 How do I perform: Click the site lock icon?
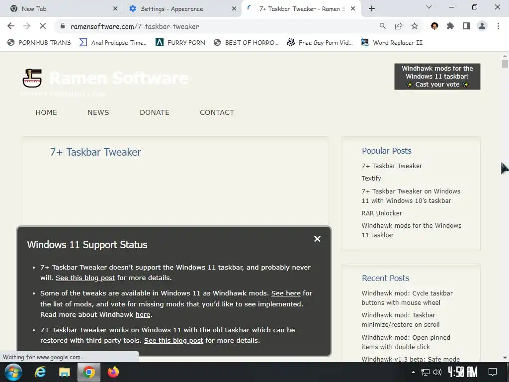(x=63, y=26)
